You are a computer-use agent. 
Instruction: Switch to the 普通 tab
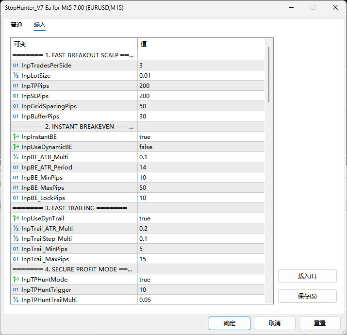click(17, 25)
